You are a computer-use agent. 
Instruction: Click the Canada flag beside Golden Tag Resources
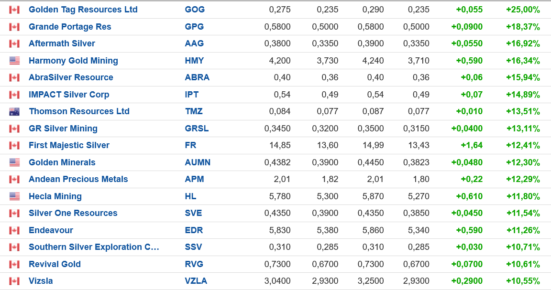(14, 10)
